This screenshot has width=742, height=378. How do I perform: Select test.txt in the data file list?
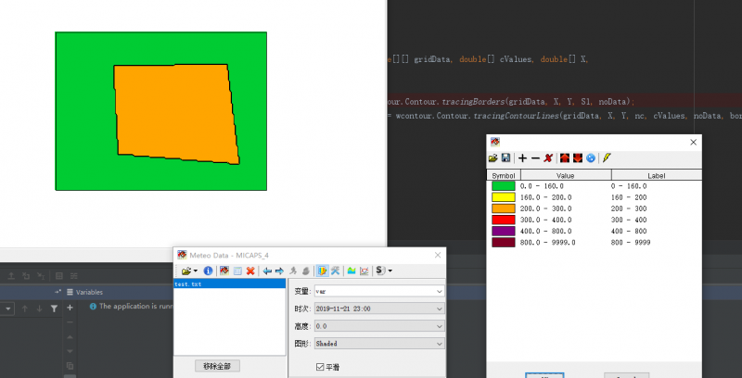pos(188,284)
